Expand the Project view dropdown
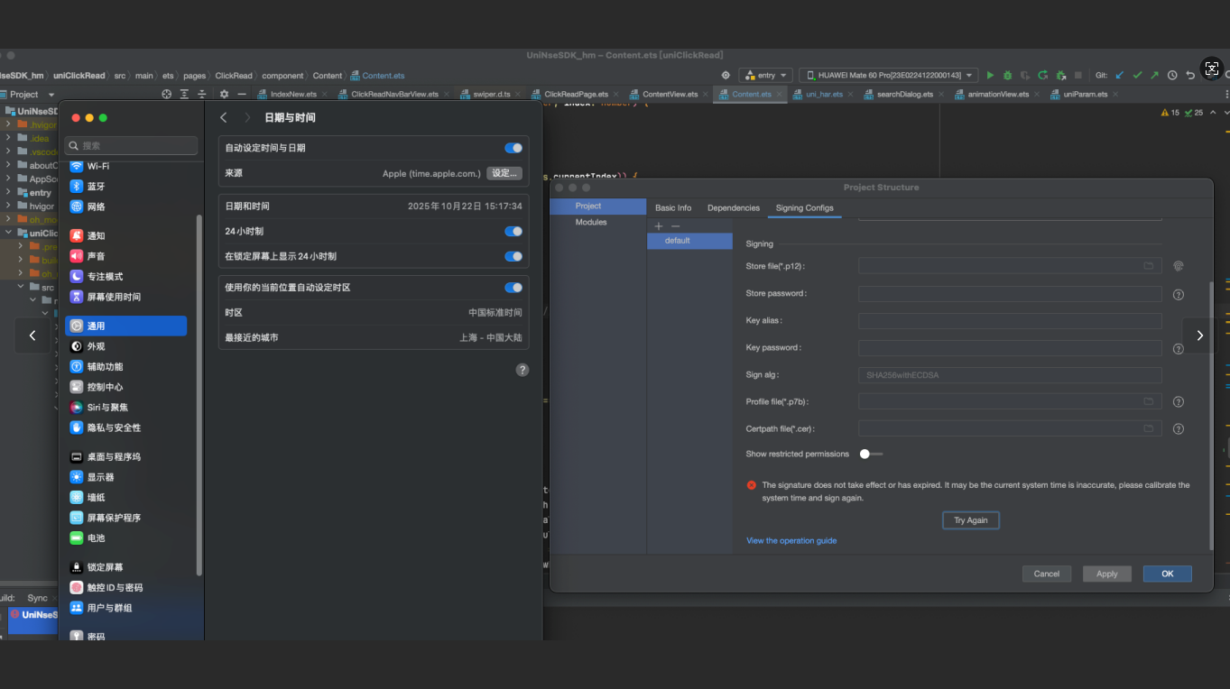The width and height of the screenshot is (1230, 689). pos(51,95)
